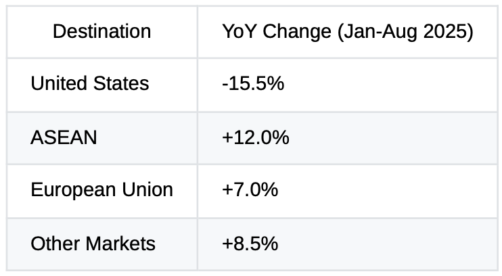Viewport: 502px width, 276px height.
Task: Click the word 'Markets' in last row
Action: (120, 244)
